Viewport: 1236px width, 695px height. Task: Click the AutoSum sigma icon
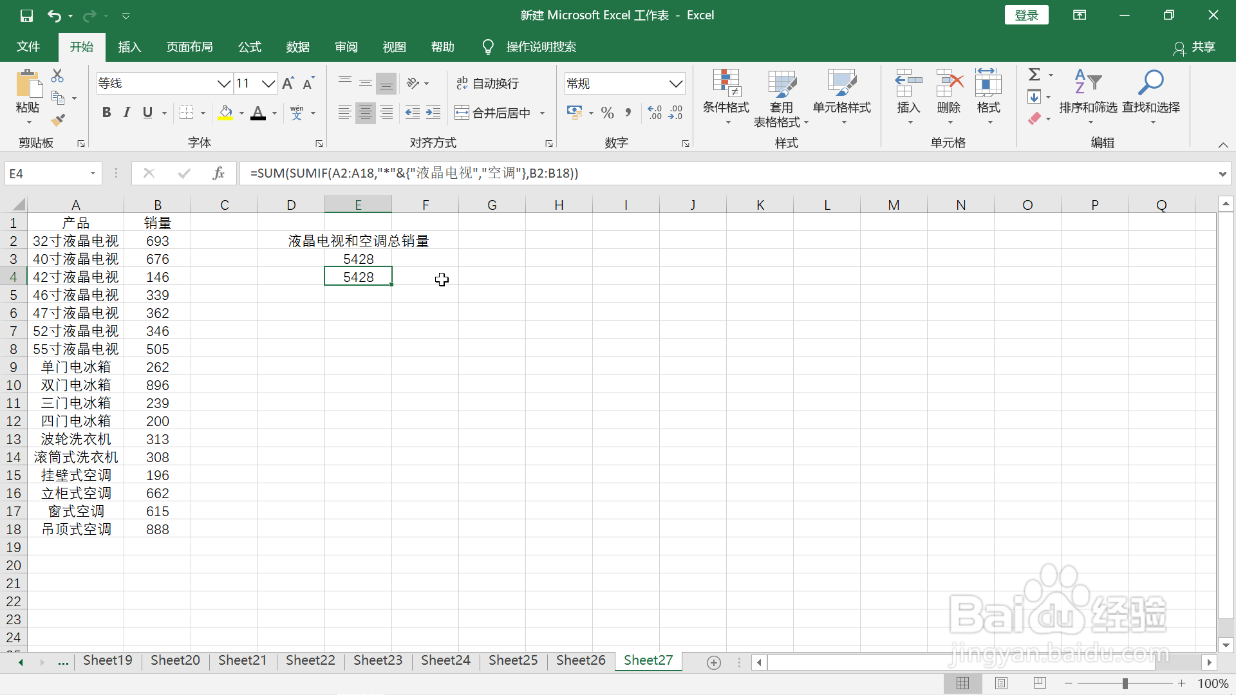click(1035, 74)
